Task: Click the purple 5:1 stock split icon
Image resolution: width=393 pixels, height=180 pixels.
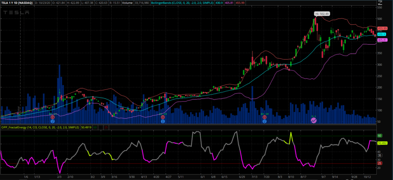Action: coord(314,121)
